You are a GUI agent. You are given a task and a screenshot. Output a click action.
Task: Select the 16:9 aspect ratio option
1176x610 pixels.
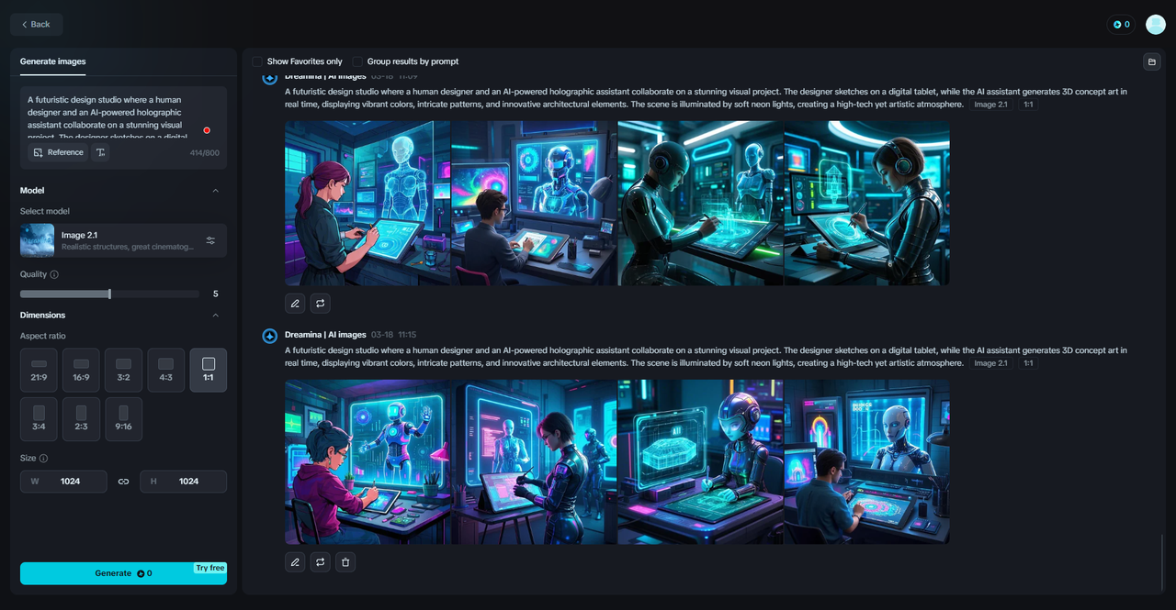[81, 370]
